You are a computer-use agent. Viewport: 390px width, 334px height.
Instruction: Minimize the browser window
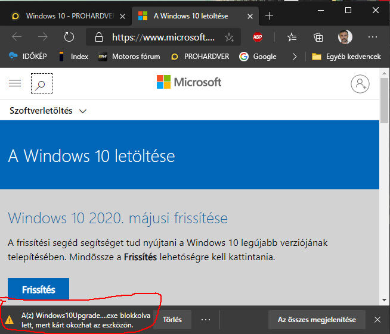[321, 11]
